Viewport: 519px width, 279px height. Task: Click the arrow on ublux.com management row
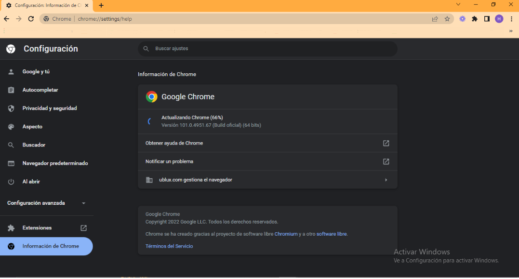(386, 180)
